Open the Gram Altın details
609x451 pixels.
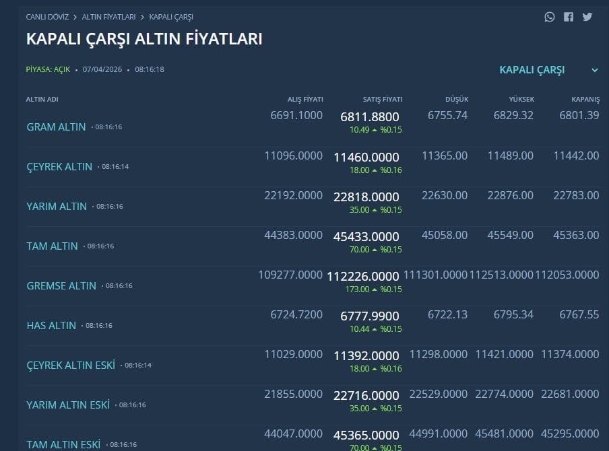(x=56, y=127)
